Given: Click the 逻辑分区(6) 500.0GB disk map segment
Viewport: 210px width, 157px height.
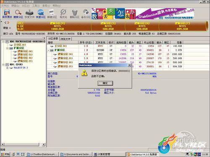Looking at the screenshot, I should 142,26.
